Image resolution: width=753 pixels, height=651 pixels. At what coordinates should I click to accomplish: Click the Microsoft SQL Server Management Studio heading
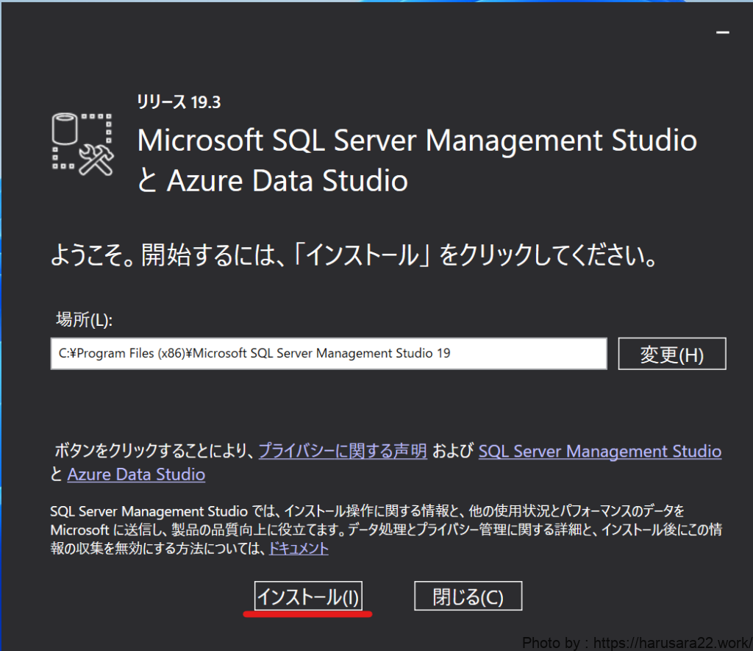pyautogui.click(x=417, y=140)
